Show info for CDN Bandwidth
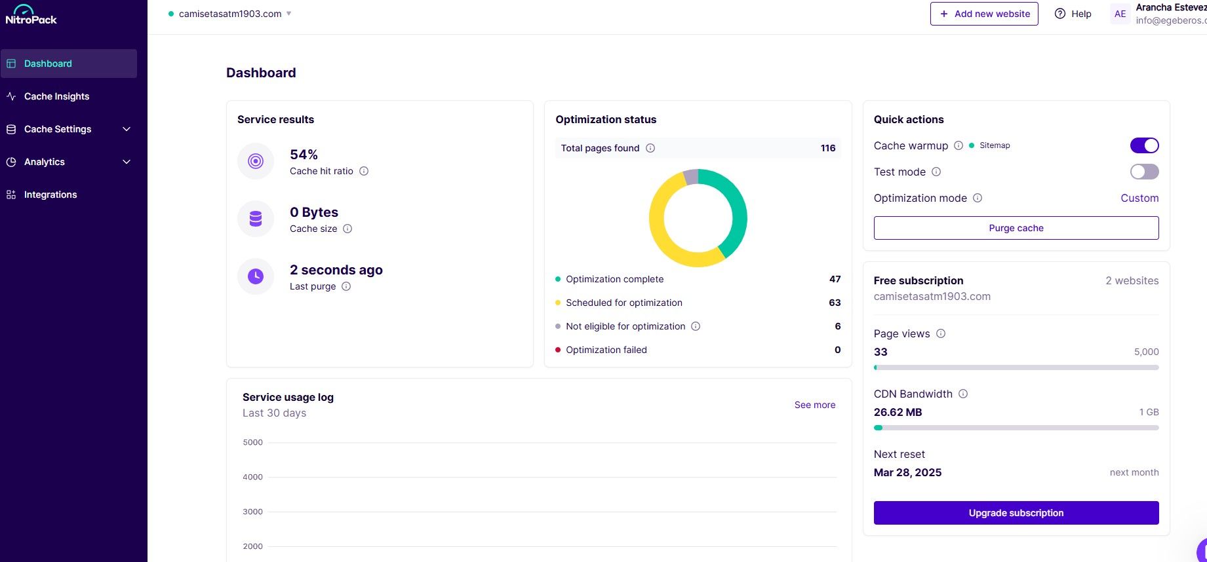This screenshot has height=562, width=1207. click(x=963, y=394)
